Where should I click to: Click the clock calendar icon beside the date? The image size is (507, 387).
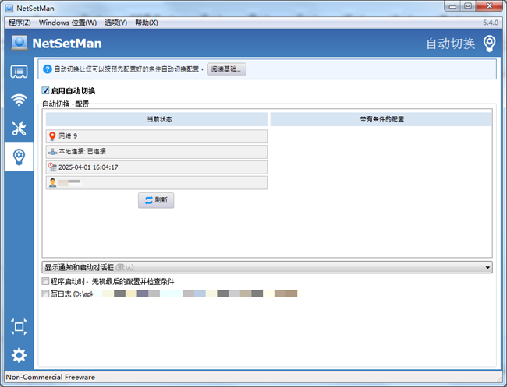pos(52,167)
